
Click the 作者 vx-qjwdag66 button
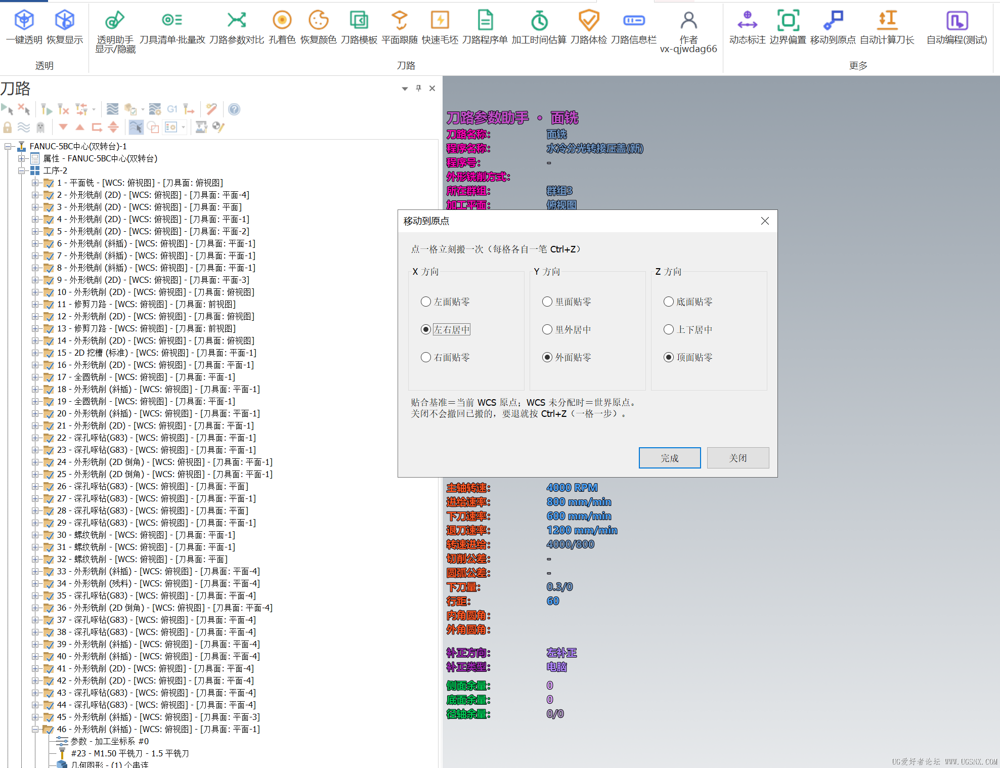688,31
